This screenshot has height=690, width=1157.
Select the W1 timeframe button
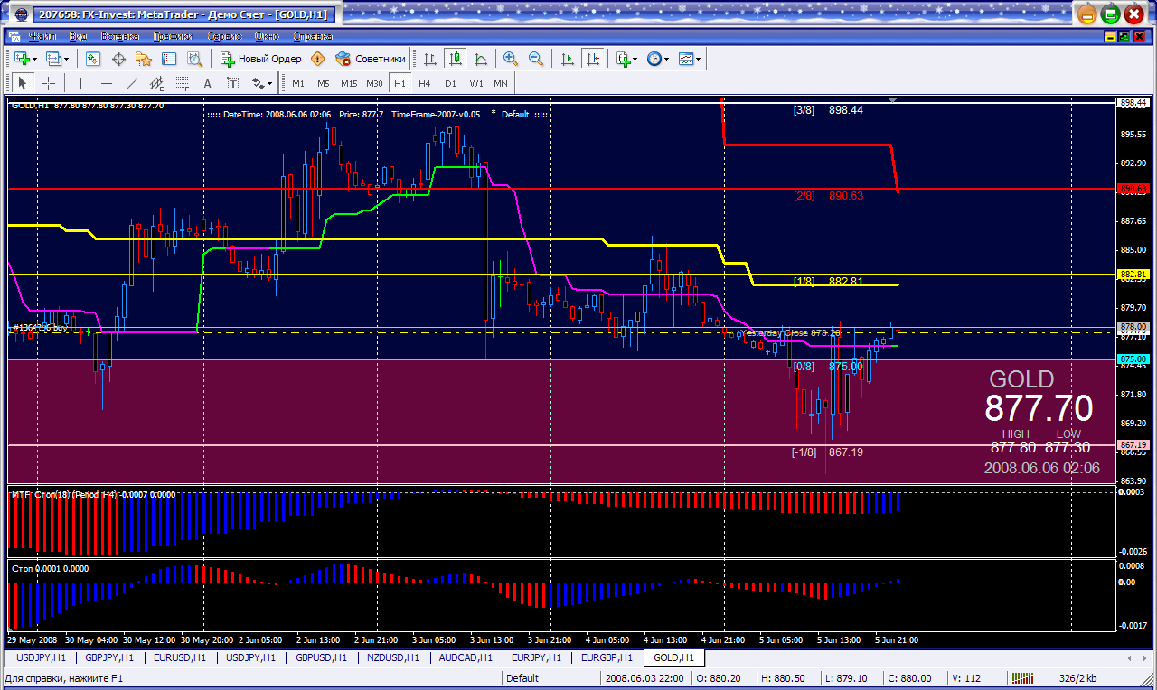point(475,83)
